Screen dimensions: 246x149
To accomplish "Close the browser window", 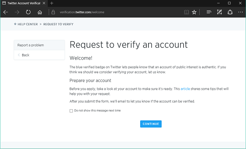I will coord(240,3).
